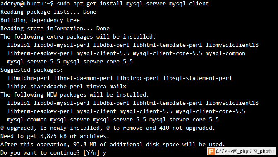
Task: Click the 'mailx' suggested package name
Action: [118, 87]
